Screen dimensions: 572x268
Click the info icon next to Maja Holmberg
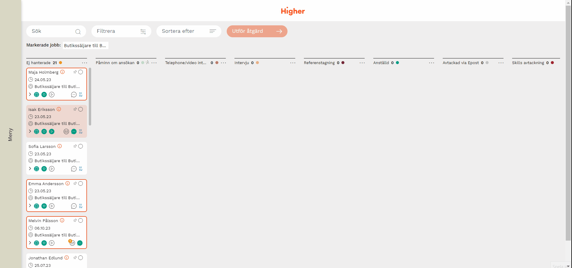point(63,72)
